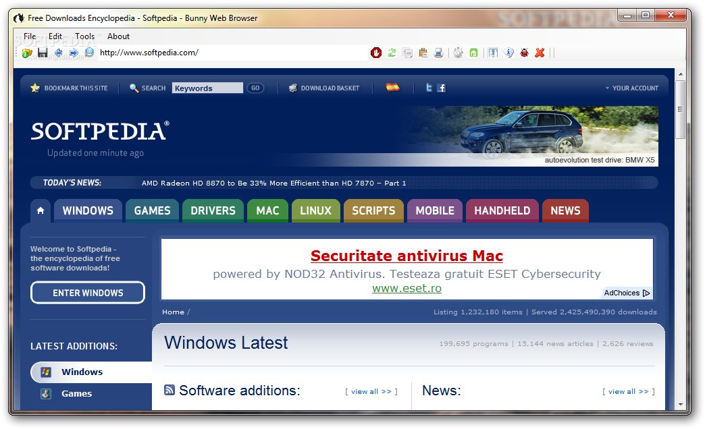
Task: Switch to the WINDOWS tab
Action: [88, 210]
